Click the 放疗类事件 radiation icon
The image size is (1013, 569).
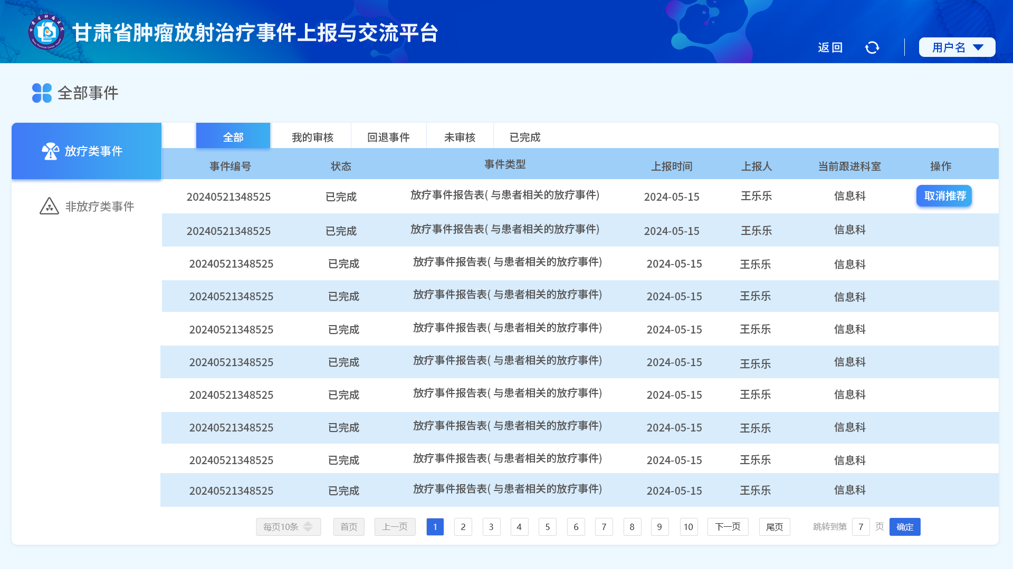[51, 151]
